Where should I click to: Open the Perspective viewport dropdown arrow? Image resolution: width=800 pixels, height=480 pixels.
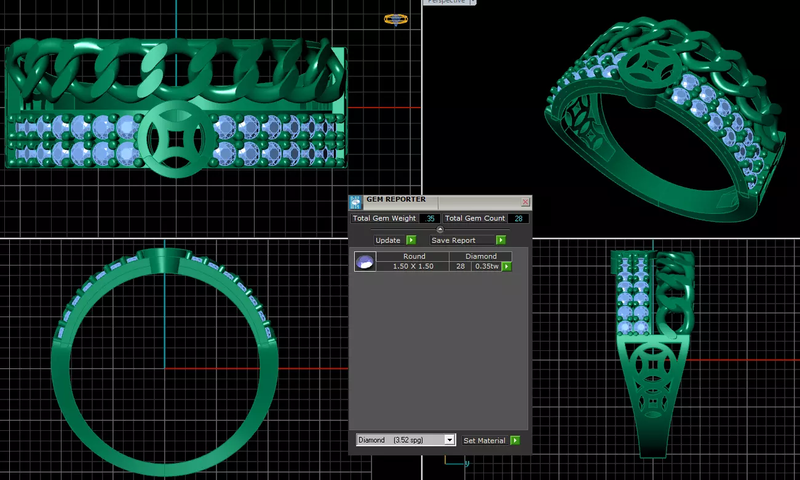(472, 2)
